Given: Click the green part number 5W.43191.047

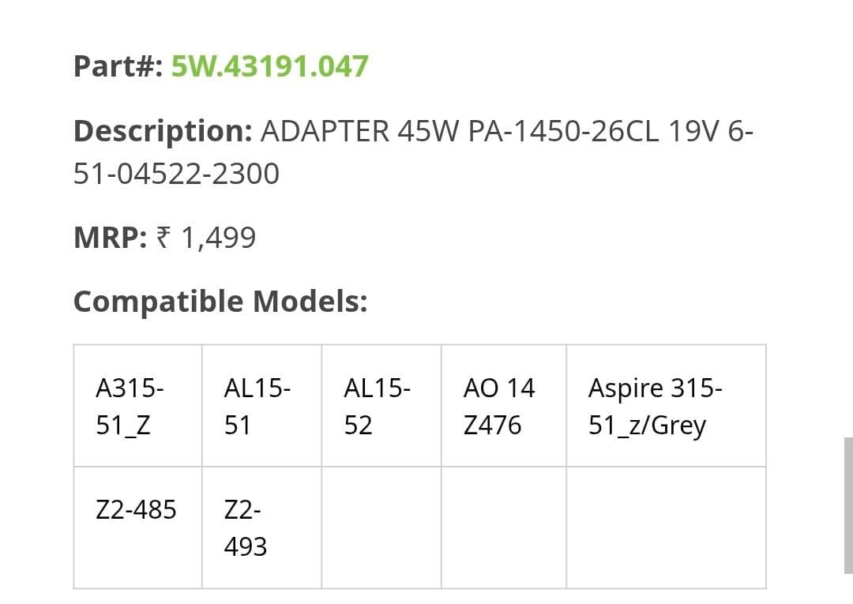Looking at the screenshot, I should pos(270,66).
